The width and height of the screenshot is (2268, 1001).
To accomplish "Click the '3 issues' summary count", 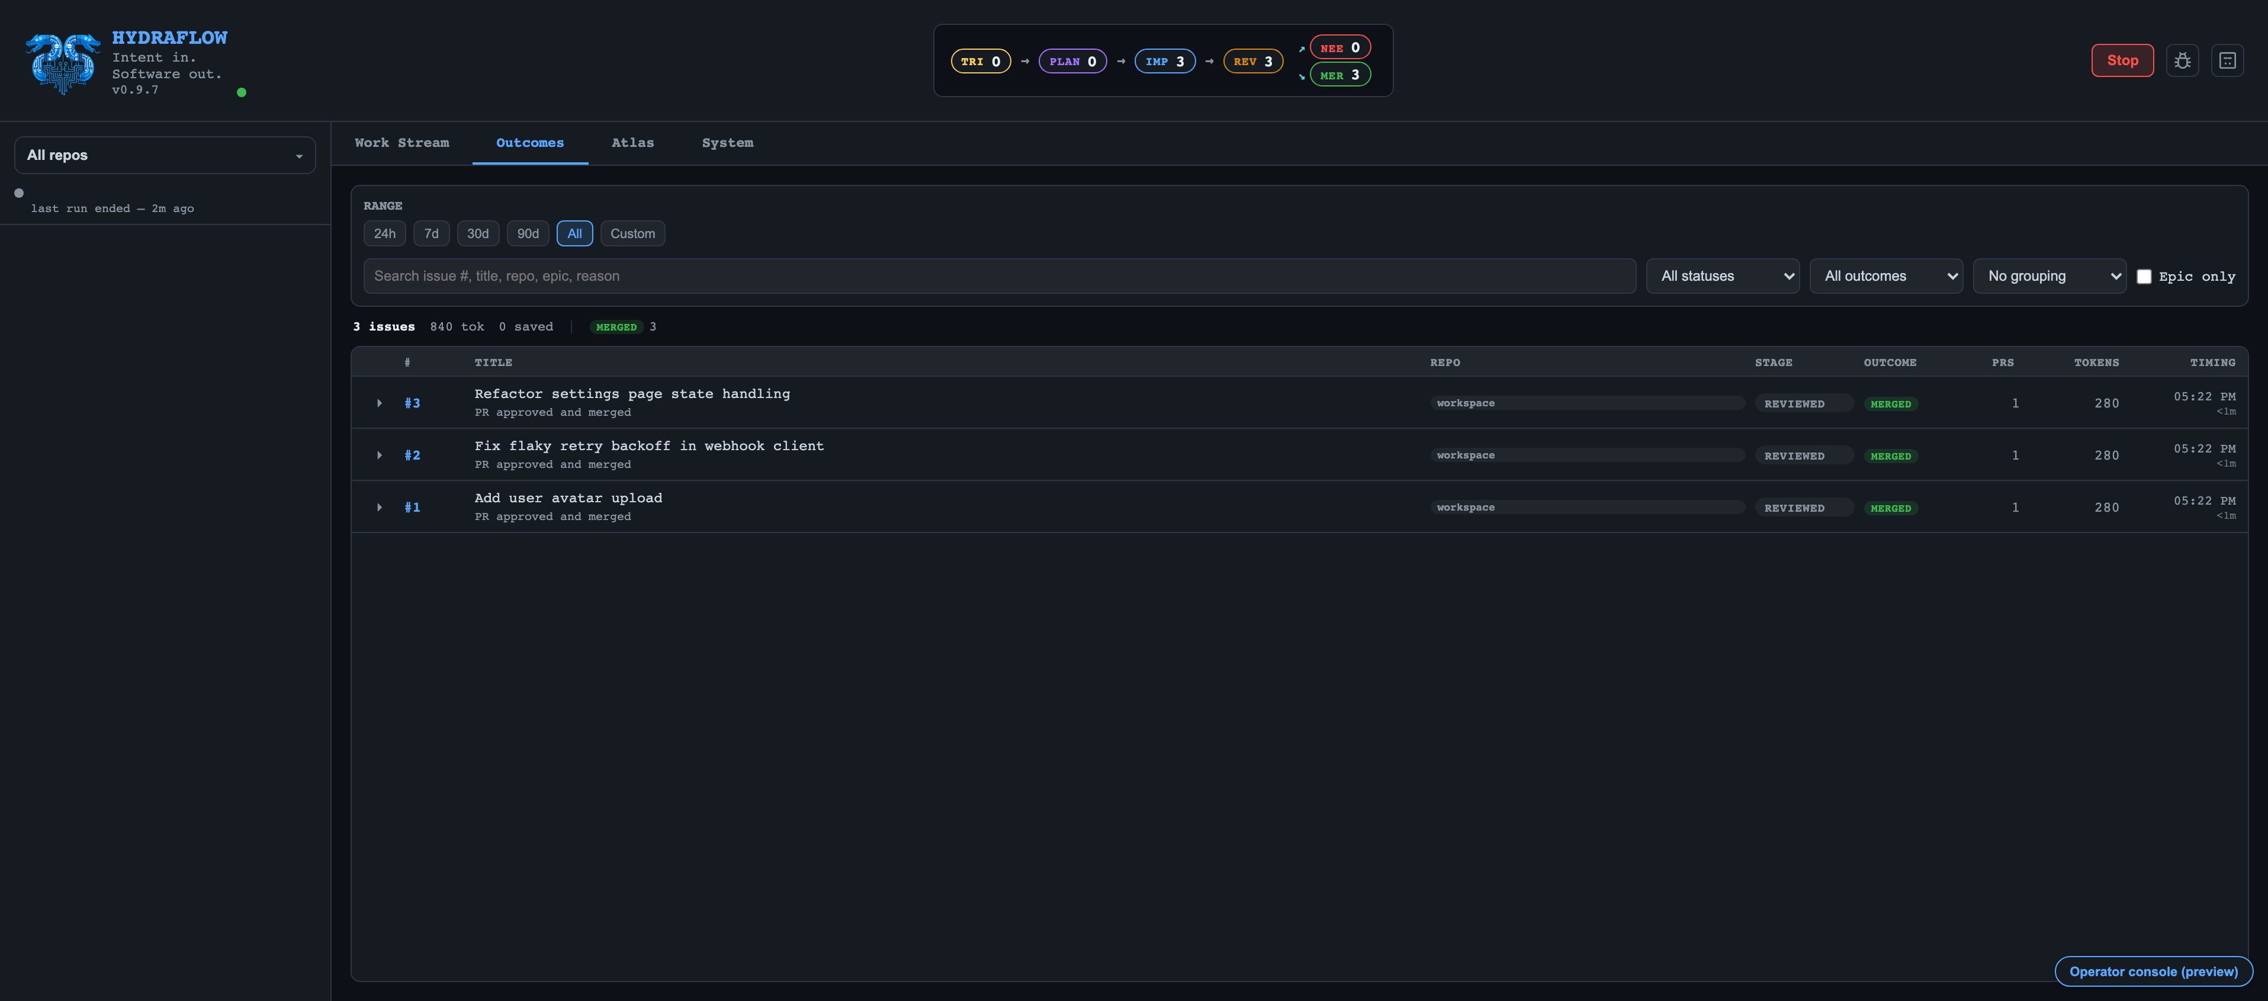I will tap(384, 326).
